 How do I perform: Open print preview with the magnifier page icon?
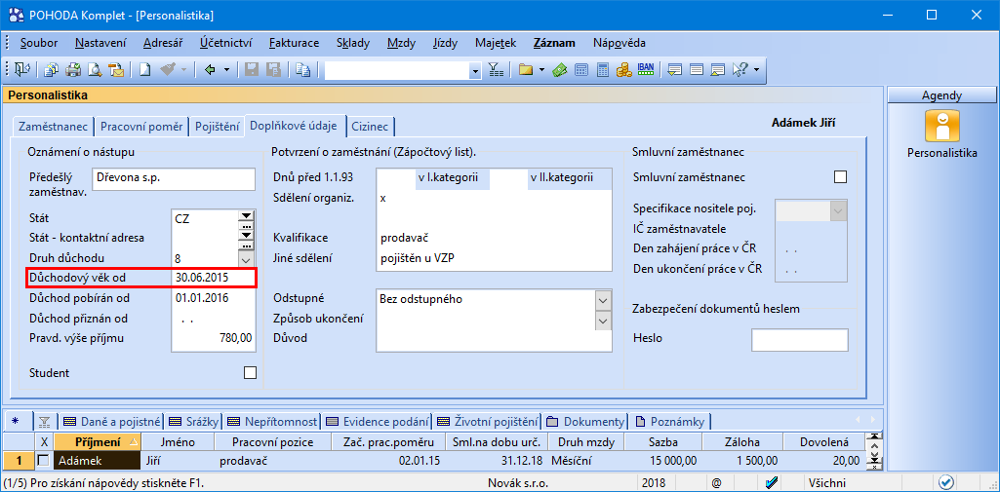point(95,69)
